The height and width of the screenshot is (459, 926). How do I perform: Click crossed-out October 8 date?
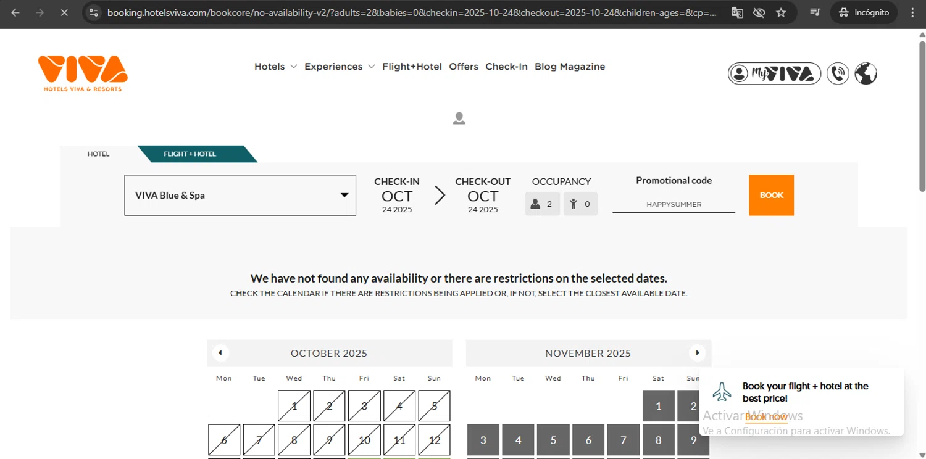pyautogui.click(x=294, y=440)
